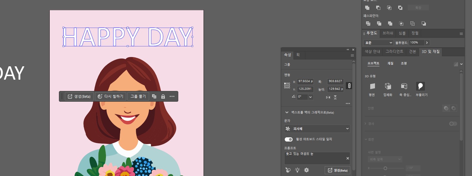The height and width of the screenshot is (176, 472).
Task: Toggle constrain width and height proportions
Action: pyautogui.click(x=349, y=86)
